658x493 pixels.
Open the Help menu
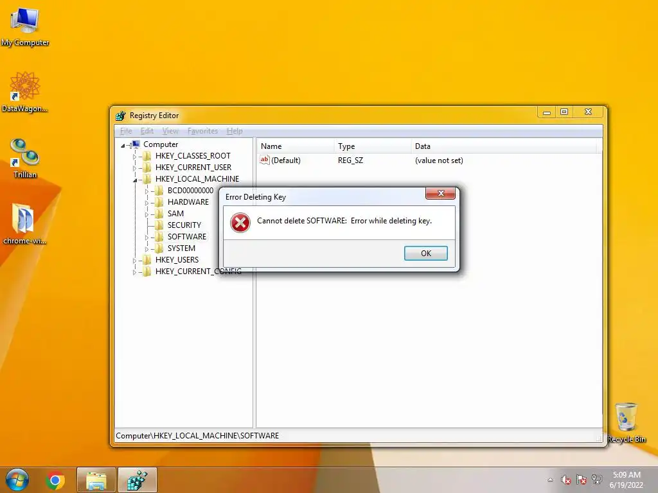point(235,131)
